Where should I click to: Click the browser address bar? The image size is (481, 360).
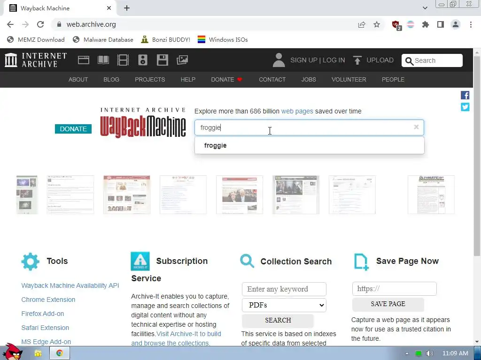(x=204, y=24)
